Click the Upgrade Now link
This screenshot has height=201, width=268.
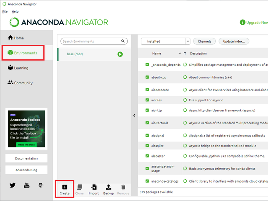tap(257, 22)
